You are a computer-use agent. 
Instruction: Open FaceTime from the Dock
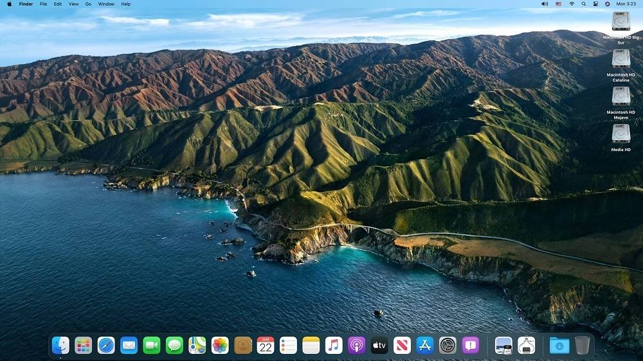click(152, 345)
